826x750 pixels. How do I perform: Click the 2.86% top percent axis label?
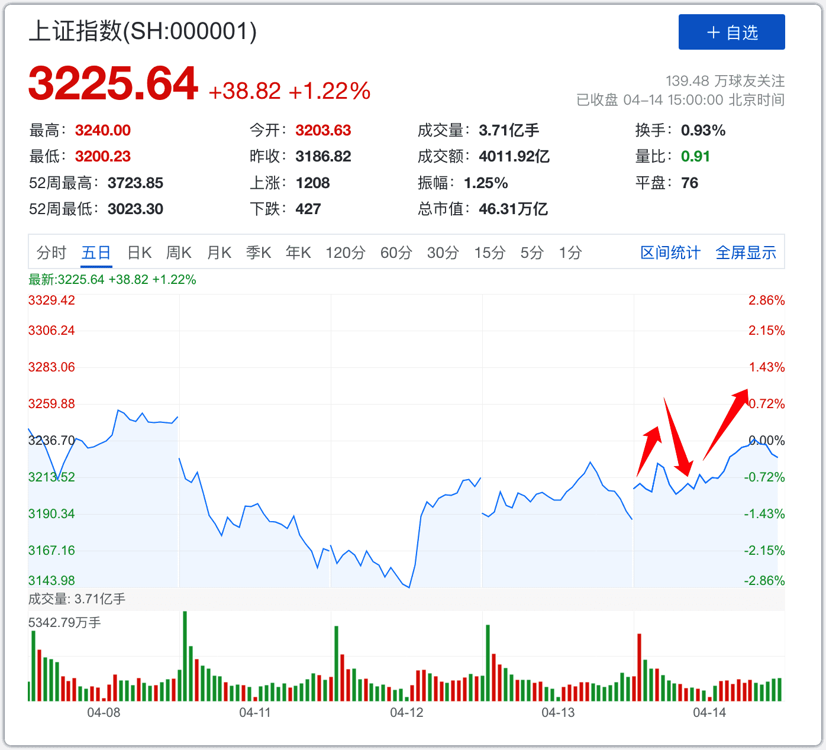[x=767, y=300]
